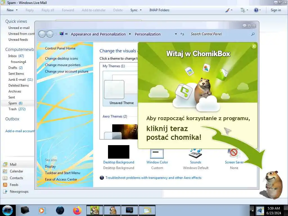The image size is (288, 216).
Task: Expand the Help icon dropdown arrow
Action: (x=260, y=10)
